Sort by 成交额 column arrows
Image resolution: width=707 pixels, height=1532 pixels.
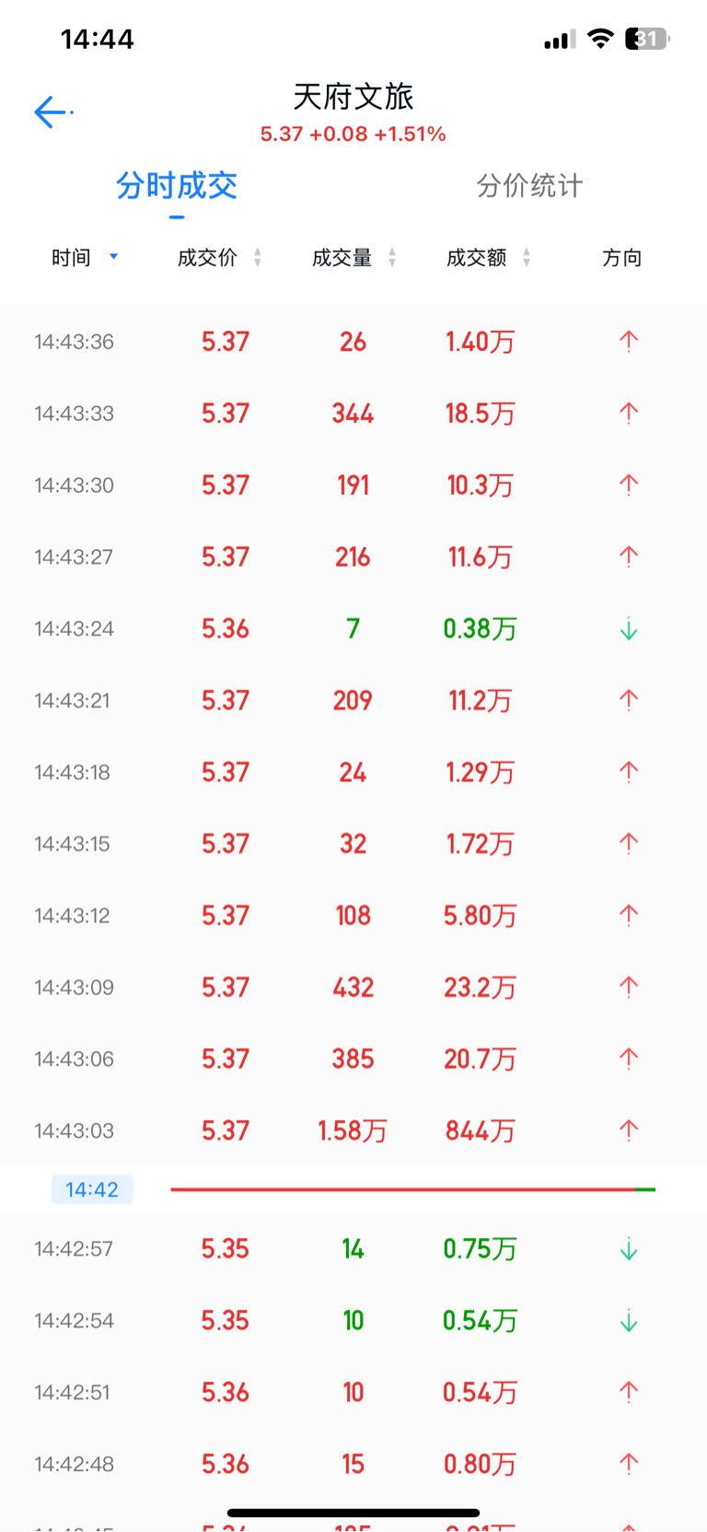tap(527, 257)
